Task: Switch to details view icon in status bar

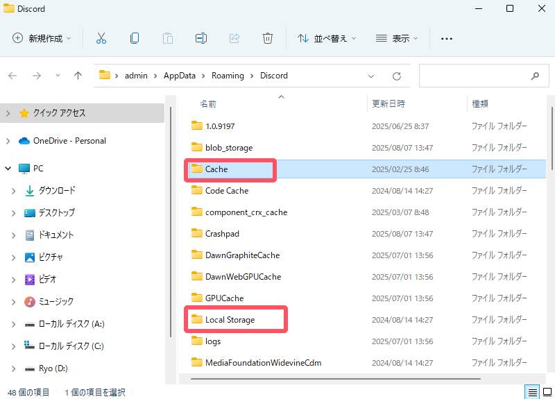Action: pos(531,392)
